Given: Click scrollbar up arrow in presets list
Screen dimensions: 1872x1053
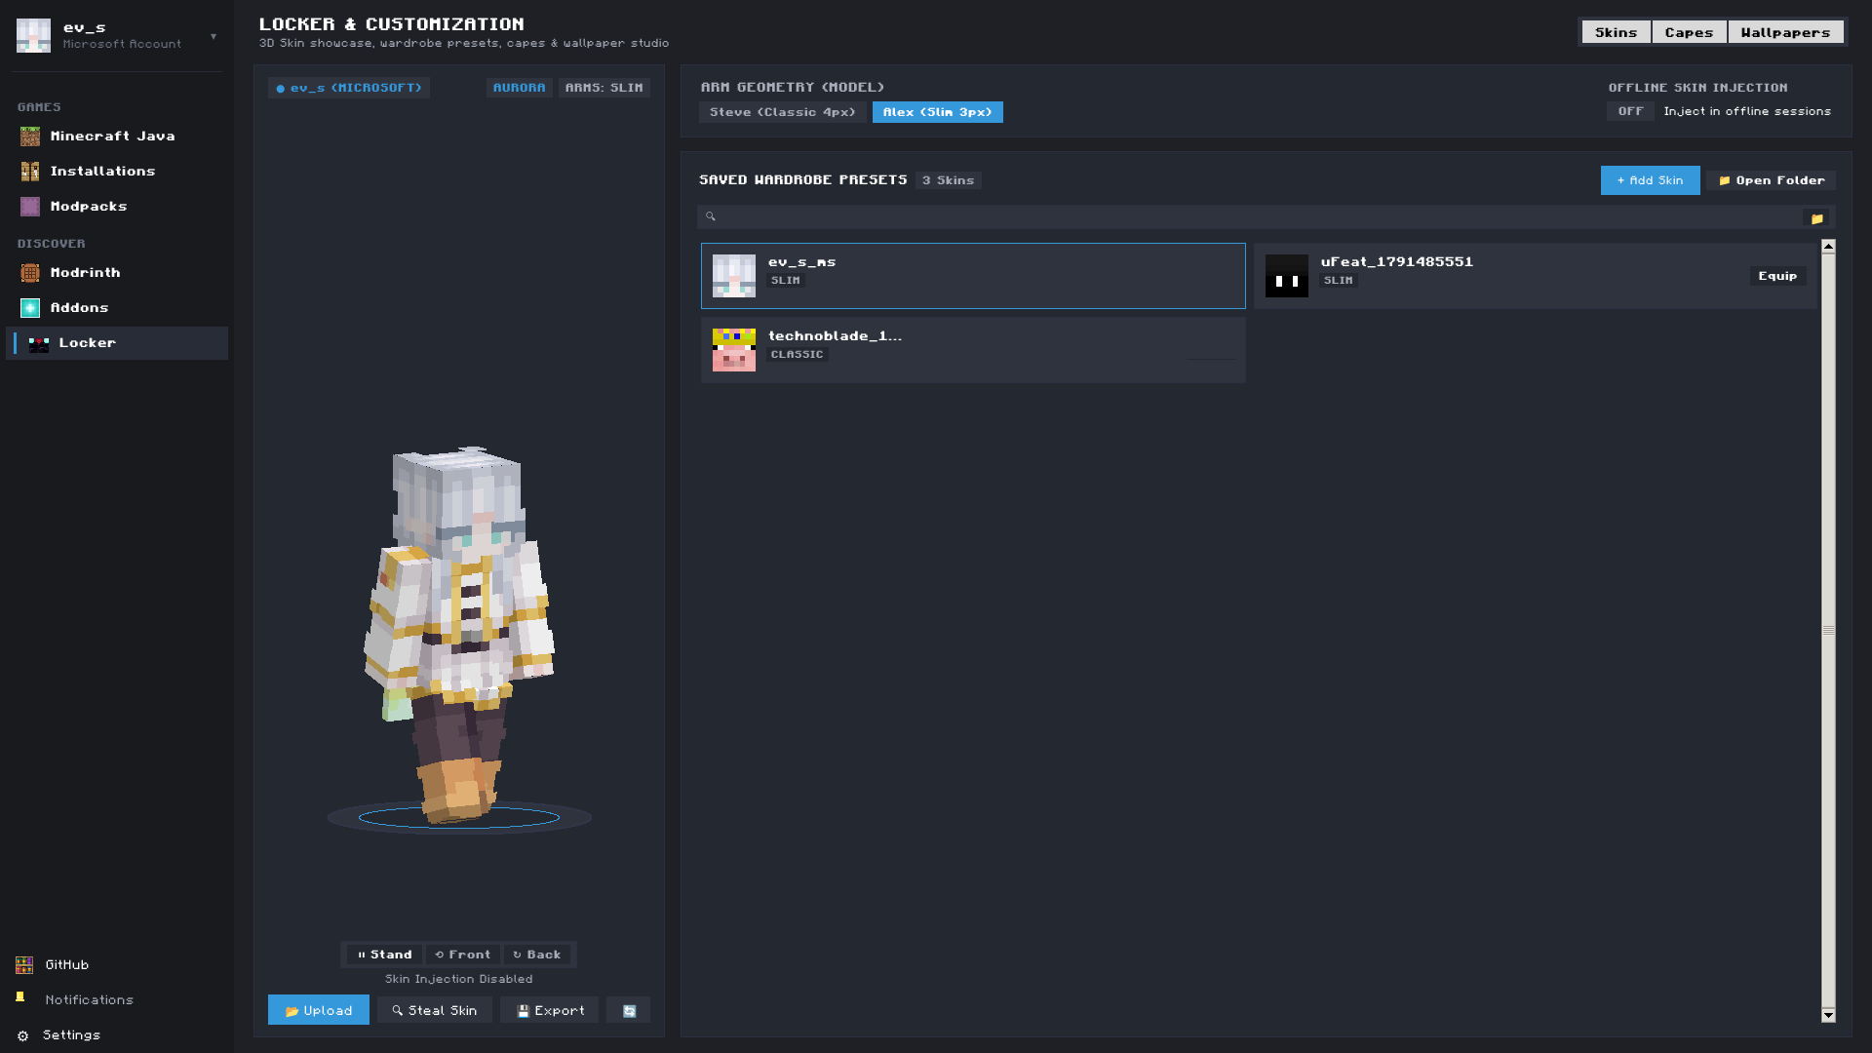Looking at the screenshot, I should coord(1828,246).
